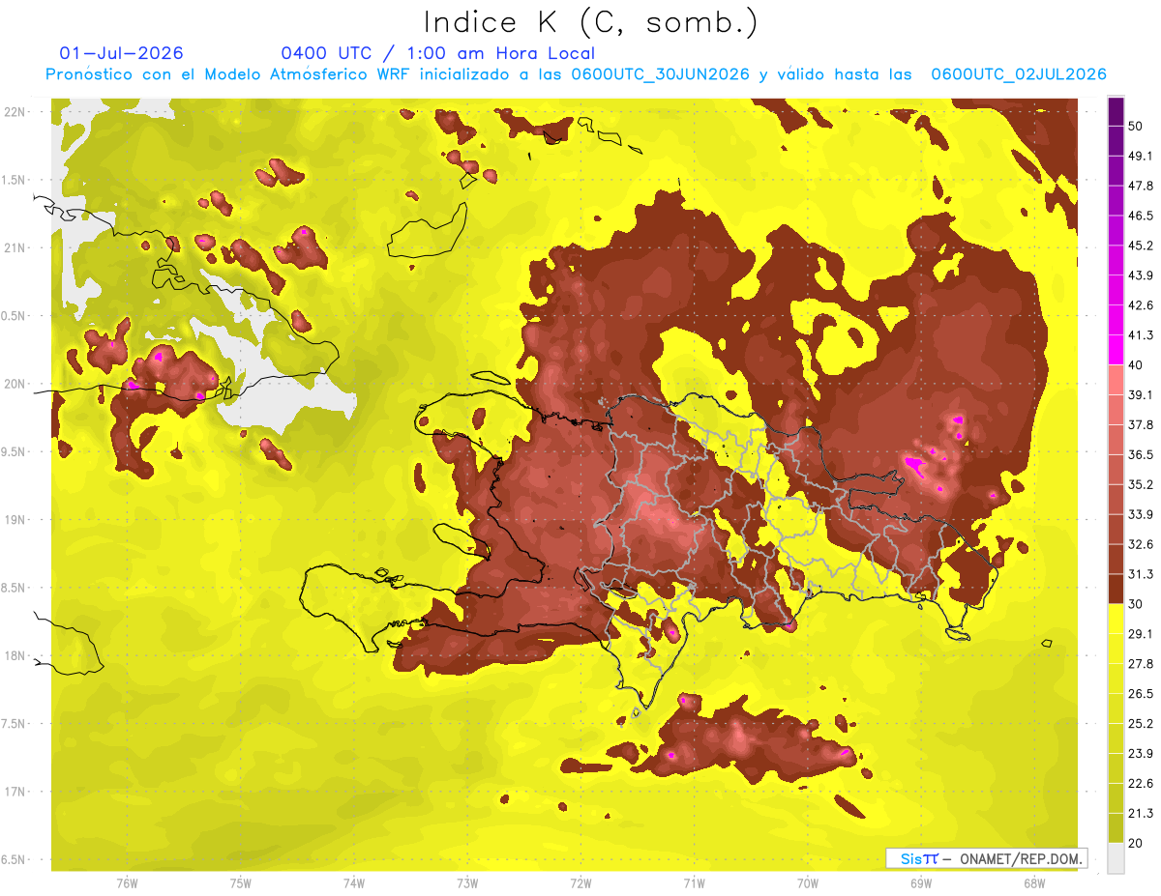Click the latitude axis label '21N'
Screen dimensions: 1161x896
click(15, 247)
